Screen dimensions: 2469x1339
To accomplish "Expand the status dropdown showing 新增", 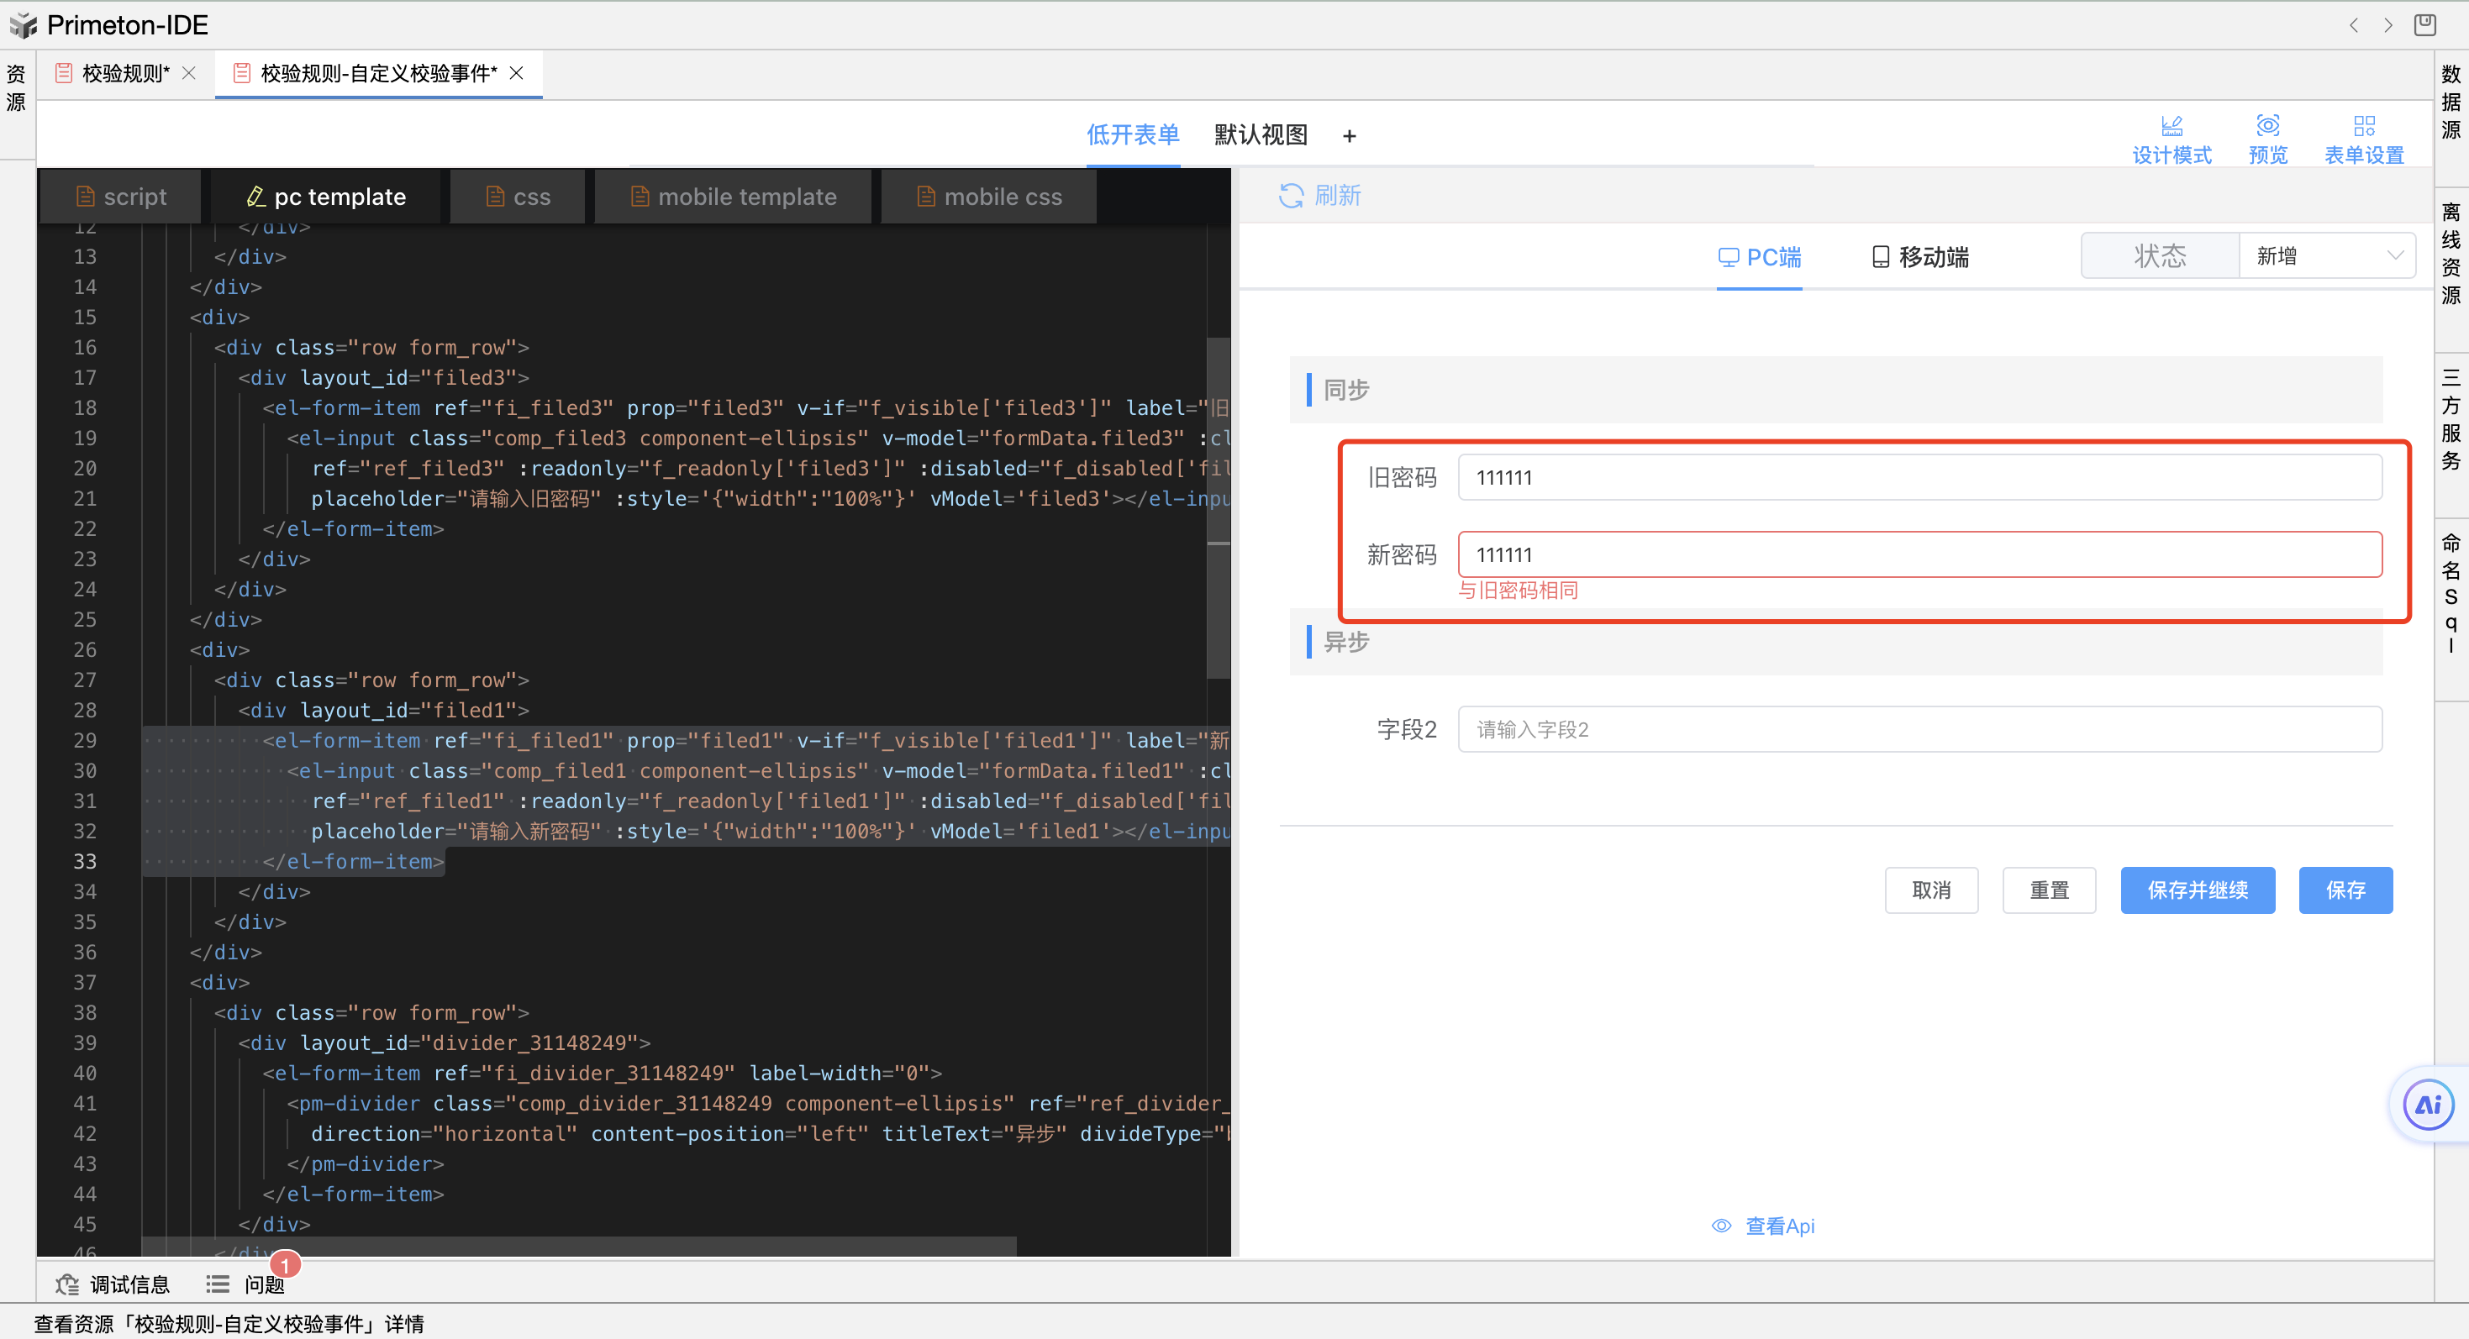I will pyautogui.click(x=2326, y=255).
